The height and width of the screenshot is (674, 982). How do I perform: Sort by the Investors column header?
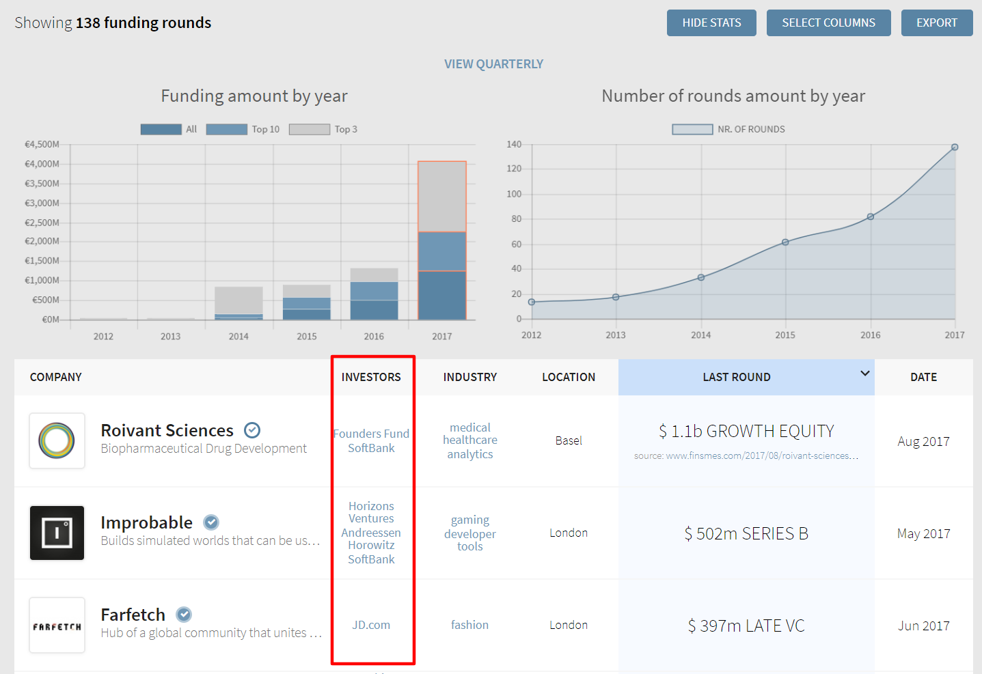(371, 377)
